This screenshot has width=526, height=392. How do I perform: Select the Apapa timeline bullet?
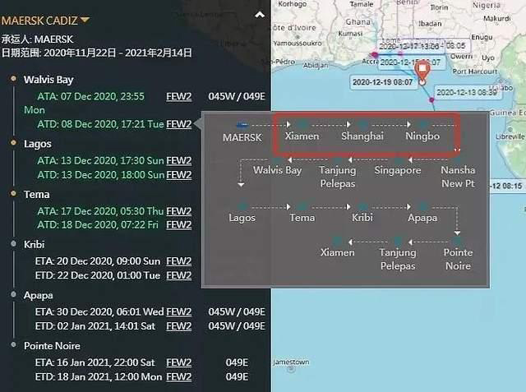point(13,294)
